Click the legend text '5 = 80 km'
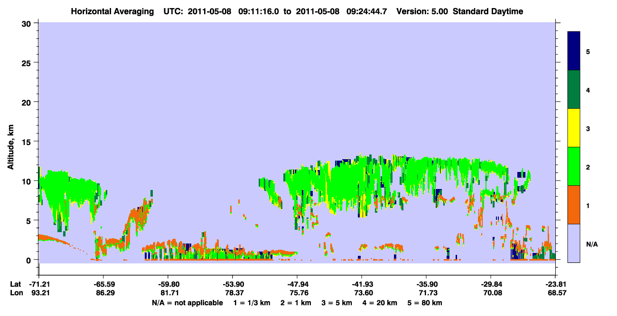The height and width of the screenshot is (316, 617). tap(425, 303)
